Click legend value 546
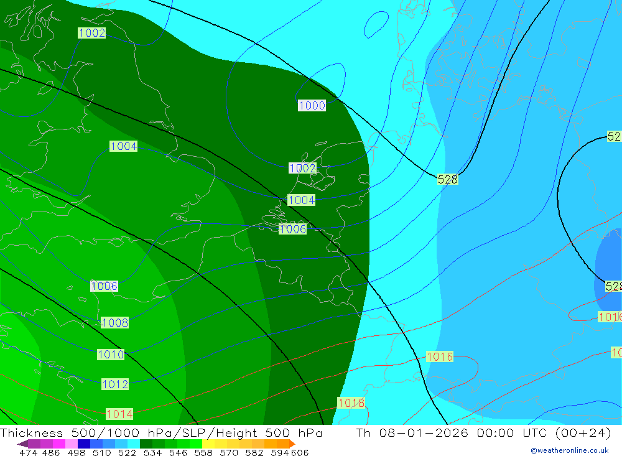Viewport: 622px width, 456px height. [x=178, y=452]
